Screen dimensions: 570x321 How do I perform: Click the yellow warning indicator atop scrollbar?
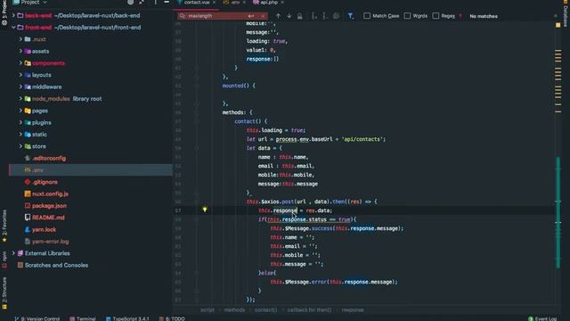[x=558, y=25]
